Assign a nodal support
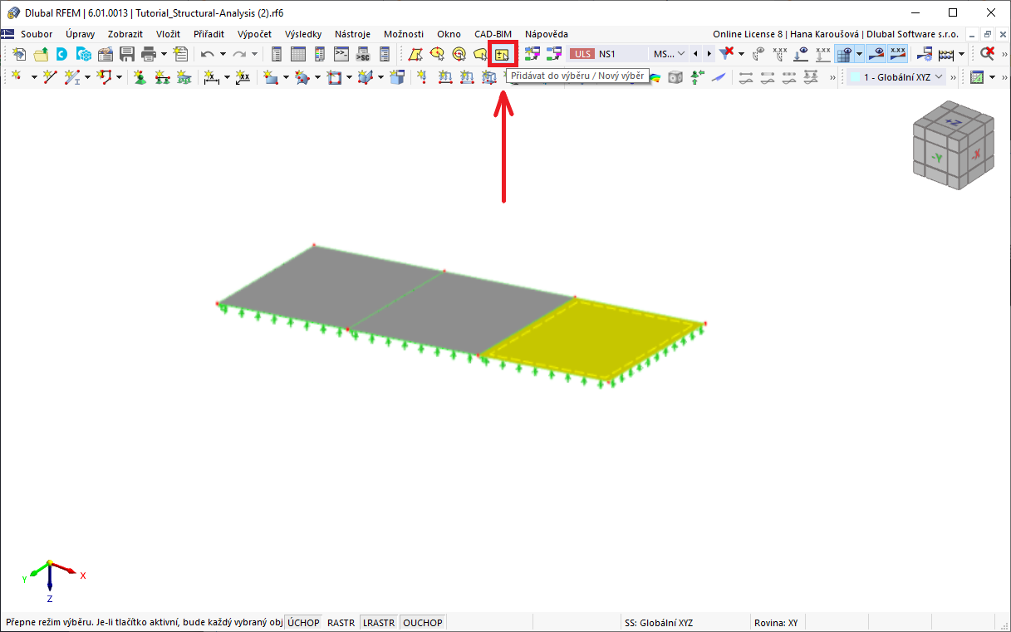This screenshot has width=1011, height=632. click(140, 76)
